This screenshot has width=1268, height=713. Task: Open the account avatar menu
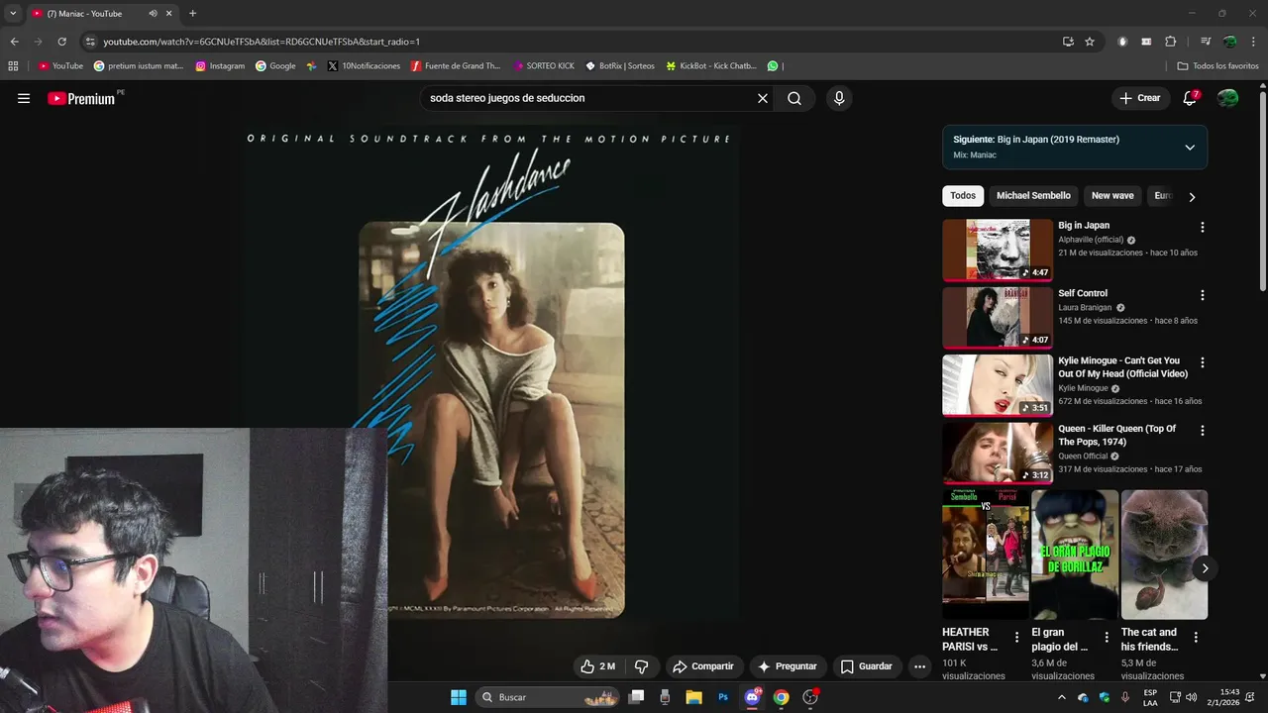coord(1228,98)
